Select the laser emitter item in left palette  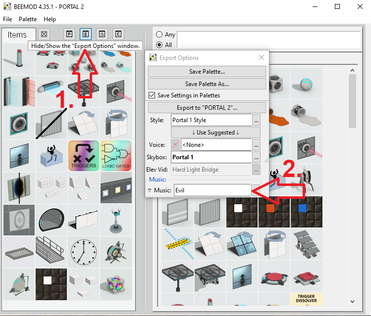point(116,91)
